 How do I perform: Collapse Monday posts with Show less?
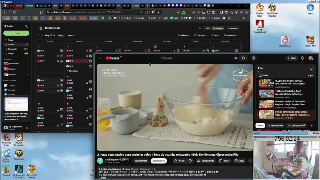[x=72, y=71]
